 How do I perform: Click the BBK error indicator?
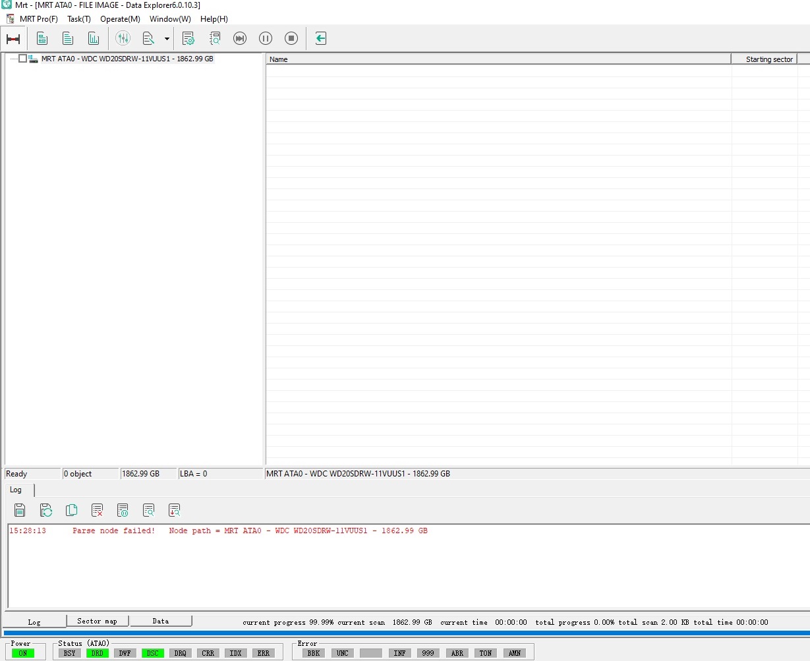coord(314,653)
